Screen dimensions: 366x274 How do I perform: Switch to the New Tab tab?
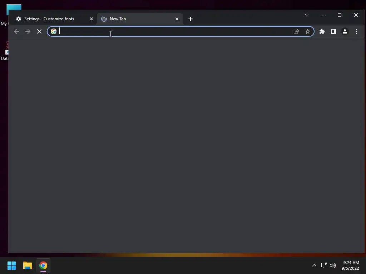[140, 19]
